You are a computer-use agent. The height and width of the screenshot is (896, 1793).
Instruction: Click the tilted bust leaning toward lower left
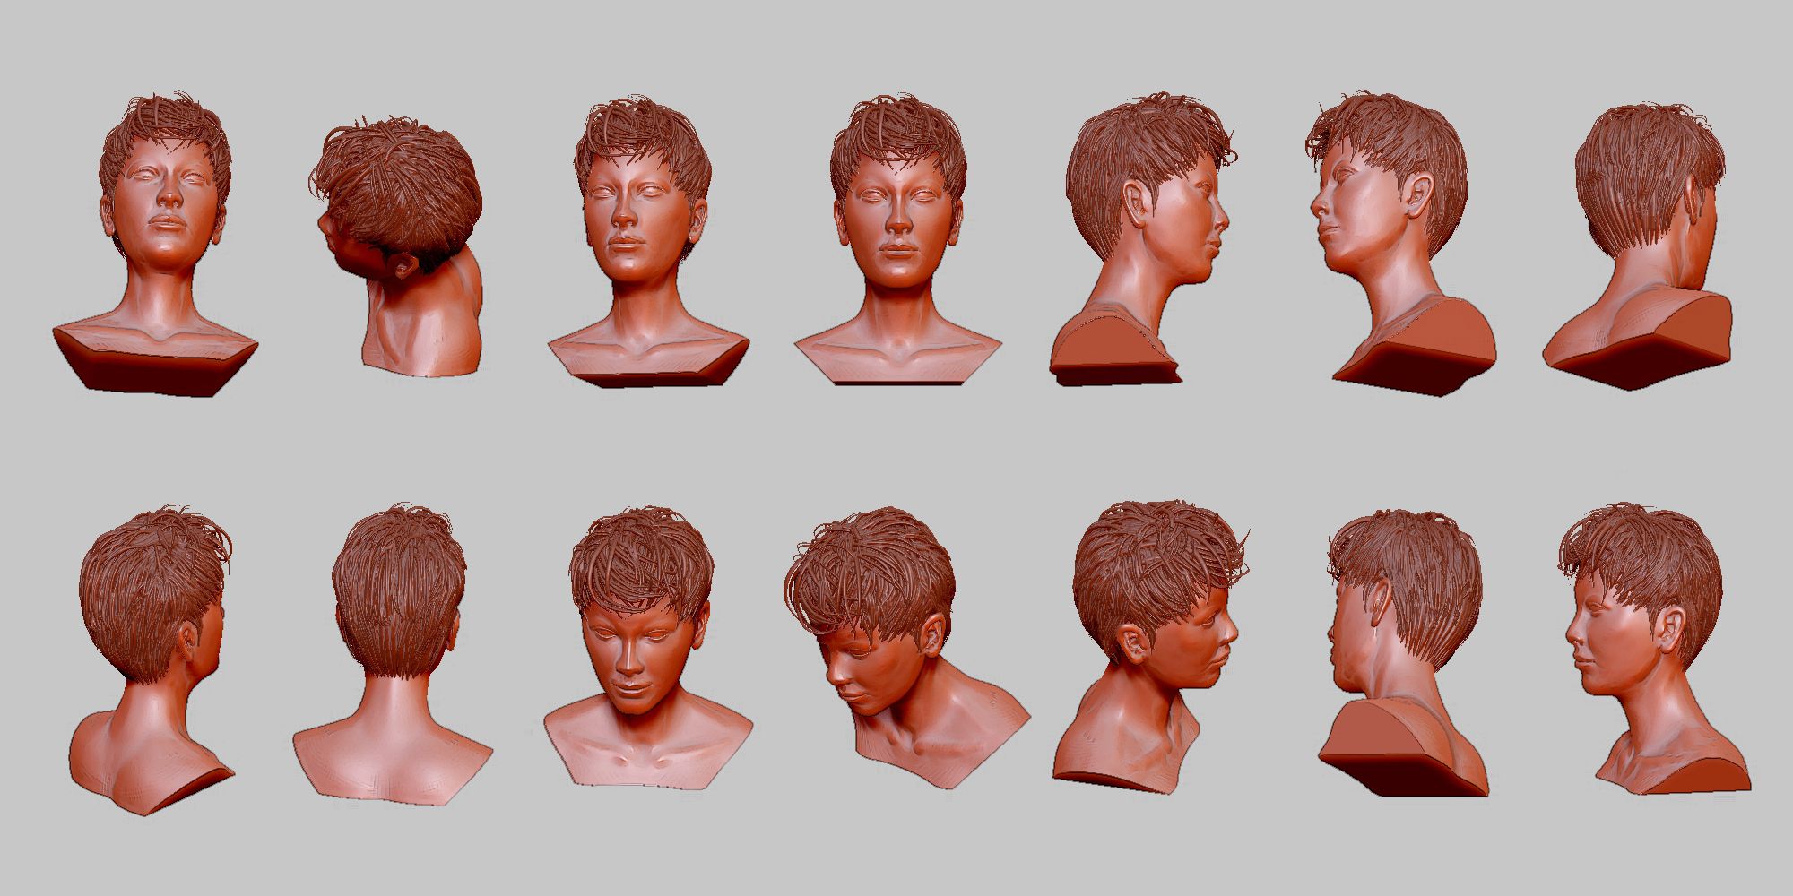click(x=905, y=650)
